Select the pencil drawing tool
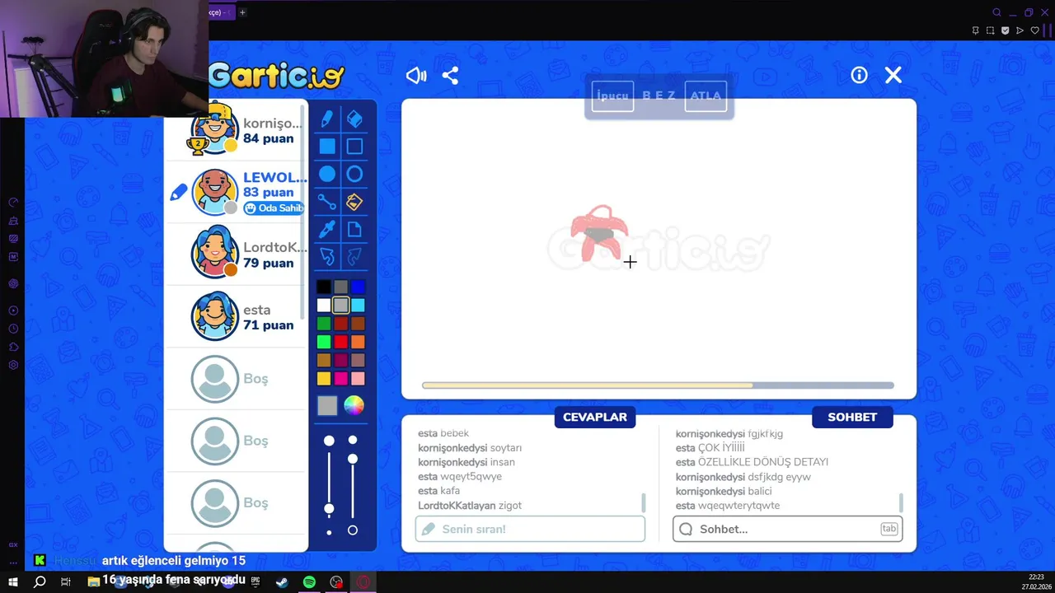The image size is (1055, 593). click(327, 119)
